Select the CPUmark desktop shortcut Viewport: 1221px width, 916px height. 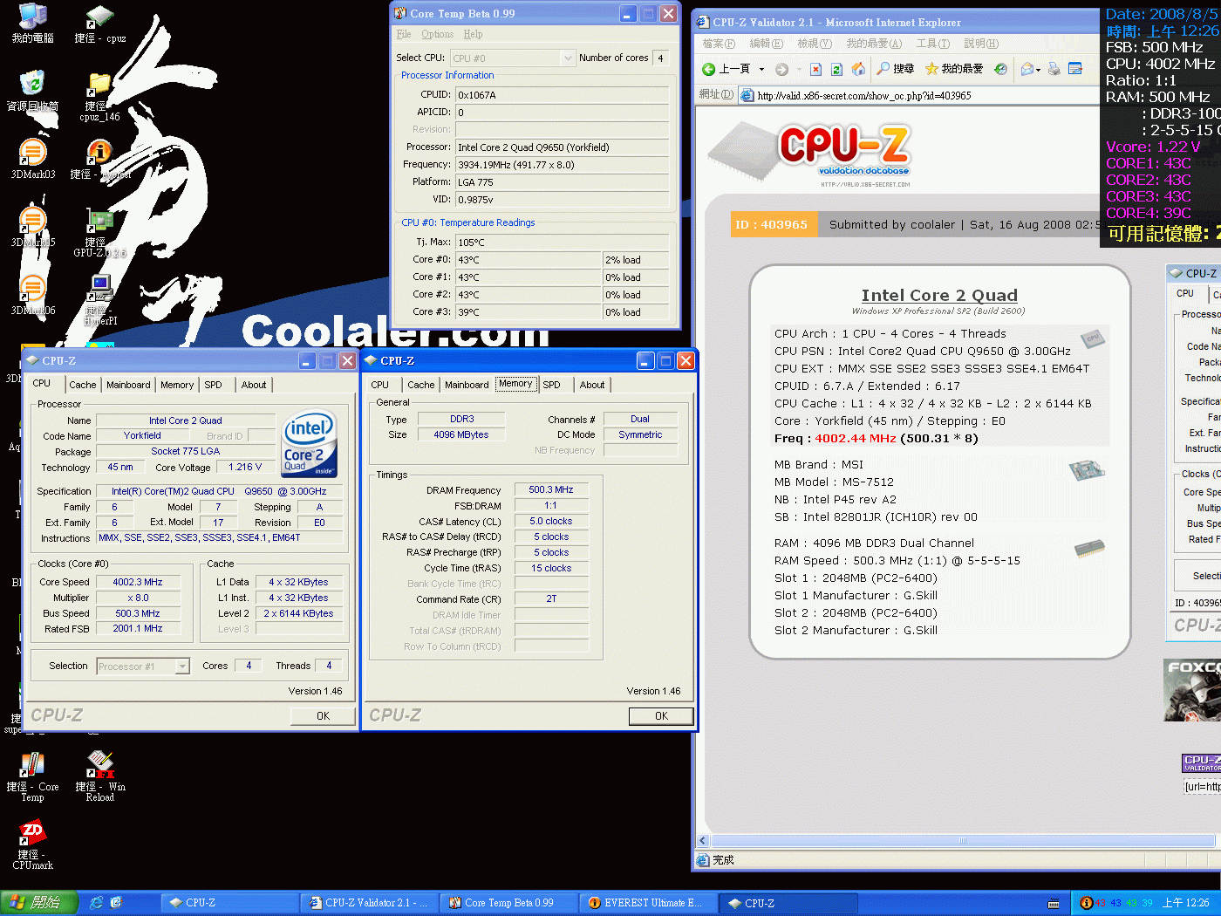pos(32,844)
